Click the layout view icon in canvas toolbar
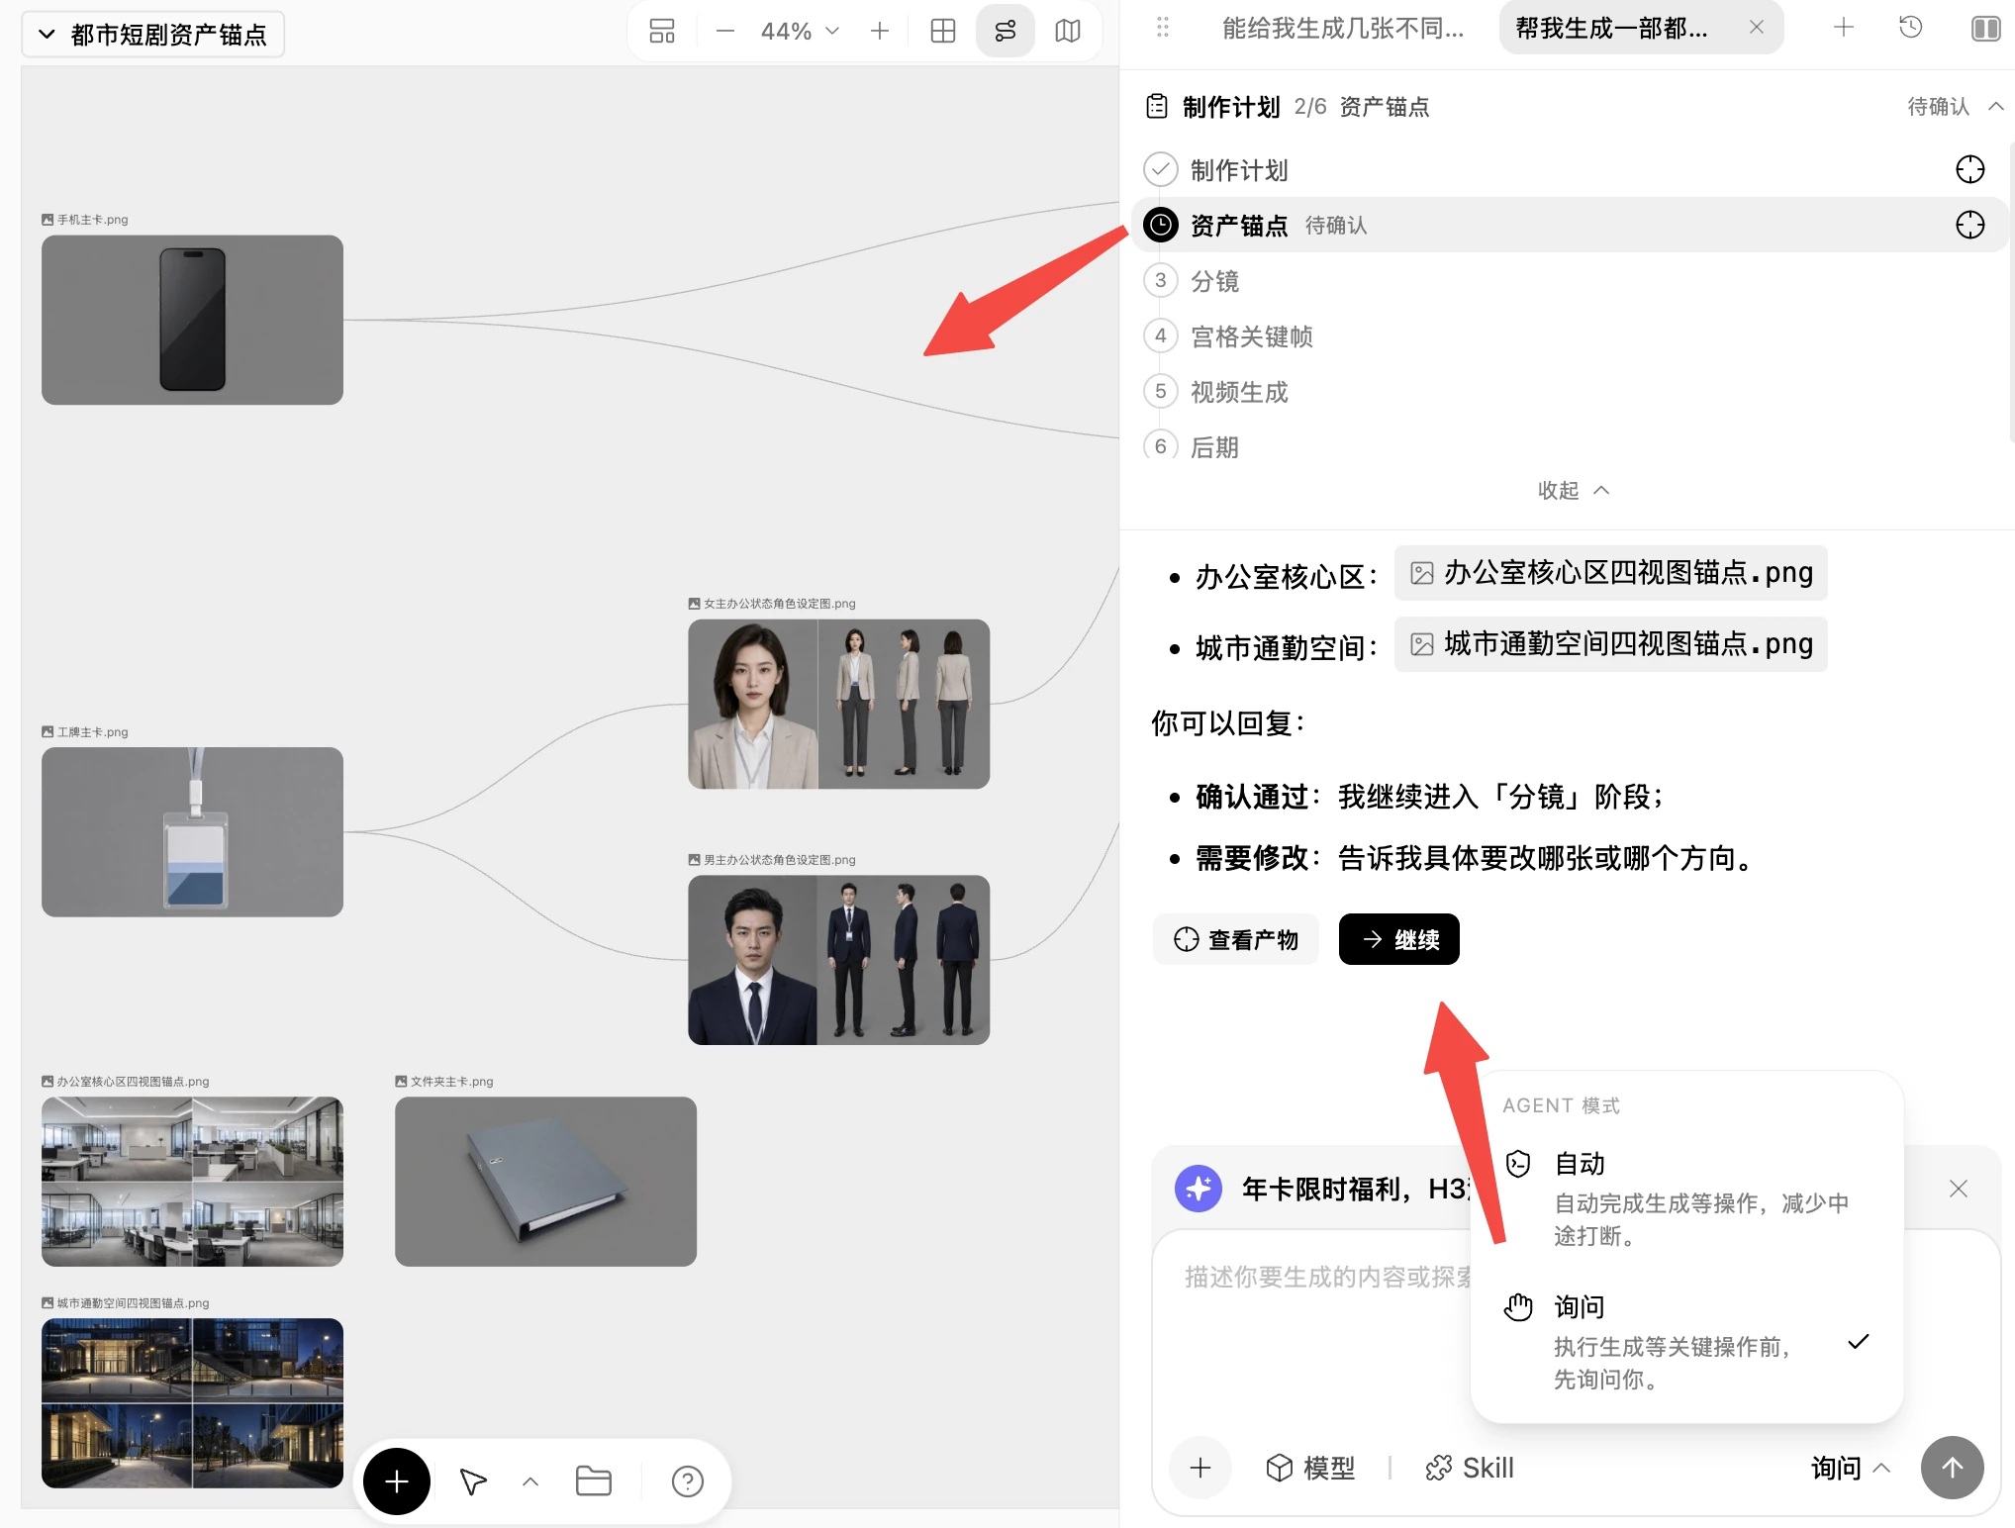Viewport: 2015px width, 1528px height. (x=662, y=32)
